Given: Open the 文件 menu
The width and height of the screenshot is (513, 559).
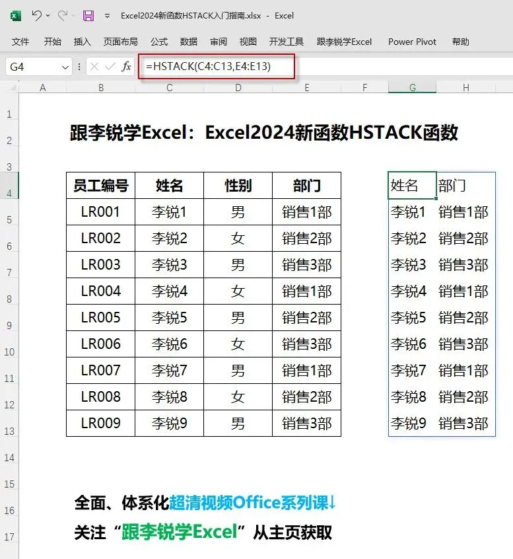Looking at the screenshot, I should point(20,42).
